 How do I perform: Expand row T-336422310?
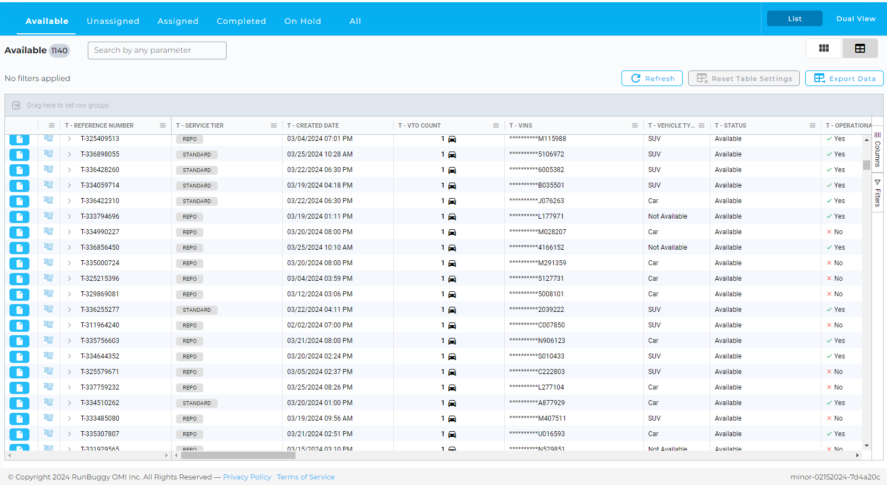click(69, 201)
